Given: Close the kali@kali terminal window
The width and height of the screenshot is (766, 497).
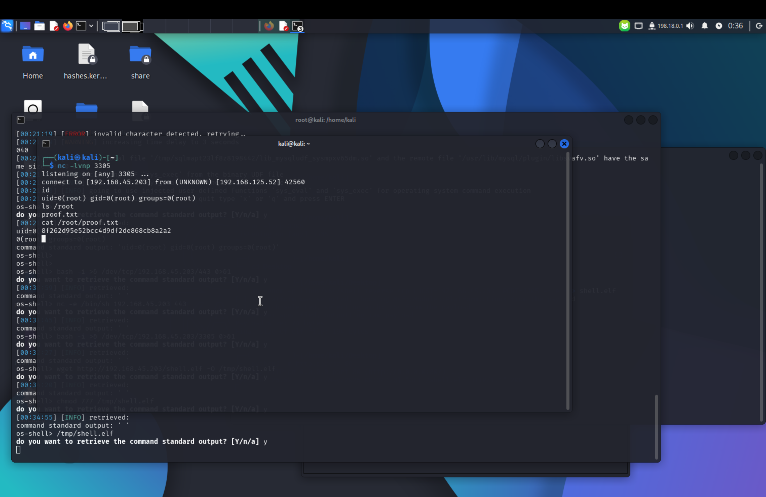Looking at the screenshot, I should (x=564, y=144).
